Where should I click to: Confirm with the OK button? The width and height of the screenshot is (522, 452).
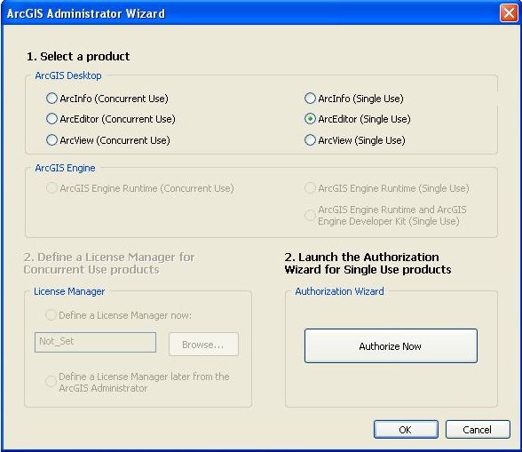(x=406, y=429)
